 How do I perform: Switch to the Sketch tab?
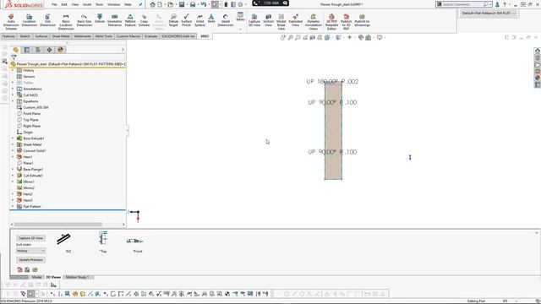[25, 36]
